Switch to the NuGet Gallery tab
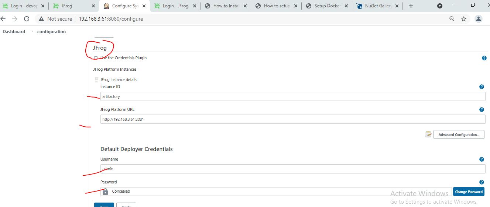 [x=377, y=6]
